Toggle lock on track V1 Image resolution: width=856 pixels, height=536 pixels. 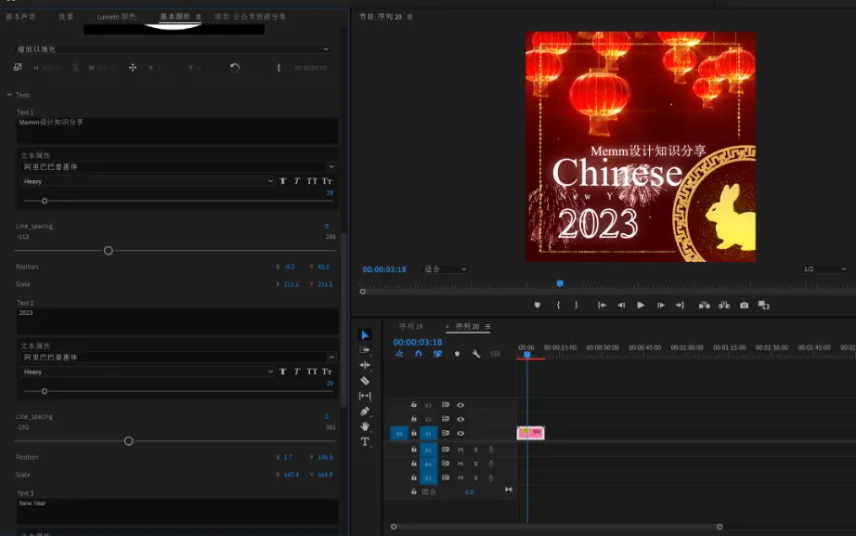[413, 433]
